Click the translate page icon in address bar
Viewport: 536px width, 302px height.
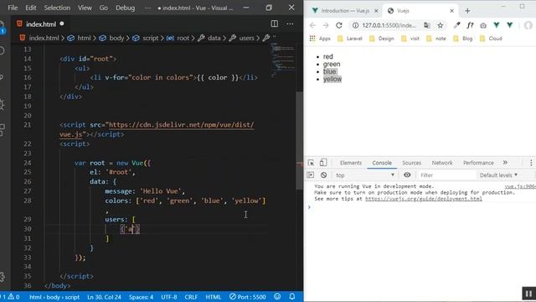(426, 25)
